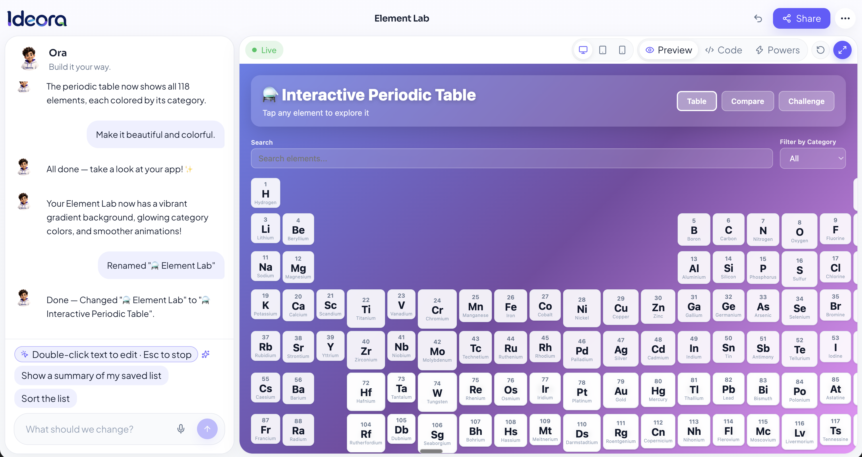This screenshot has height=457, width=862.
Task: Switch to the Challenge view
Action: [806, 101]
